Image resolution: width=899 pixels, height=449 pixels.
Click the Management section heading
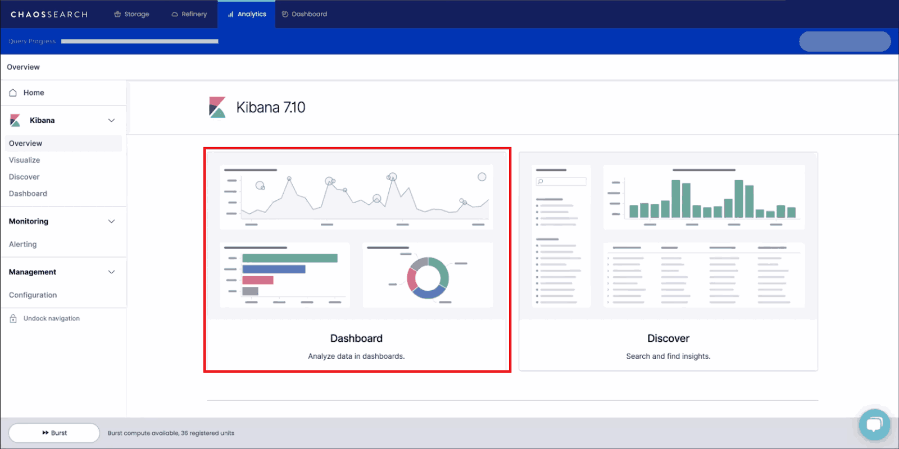[33, 272]
